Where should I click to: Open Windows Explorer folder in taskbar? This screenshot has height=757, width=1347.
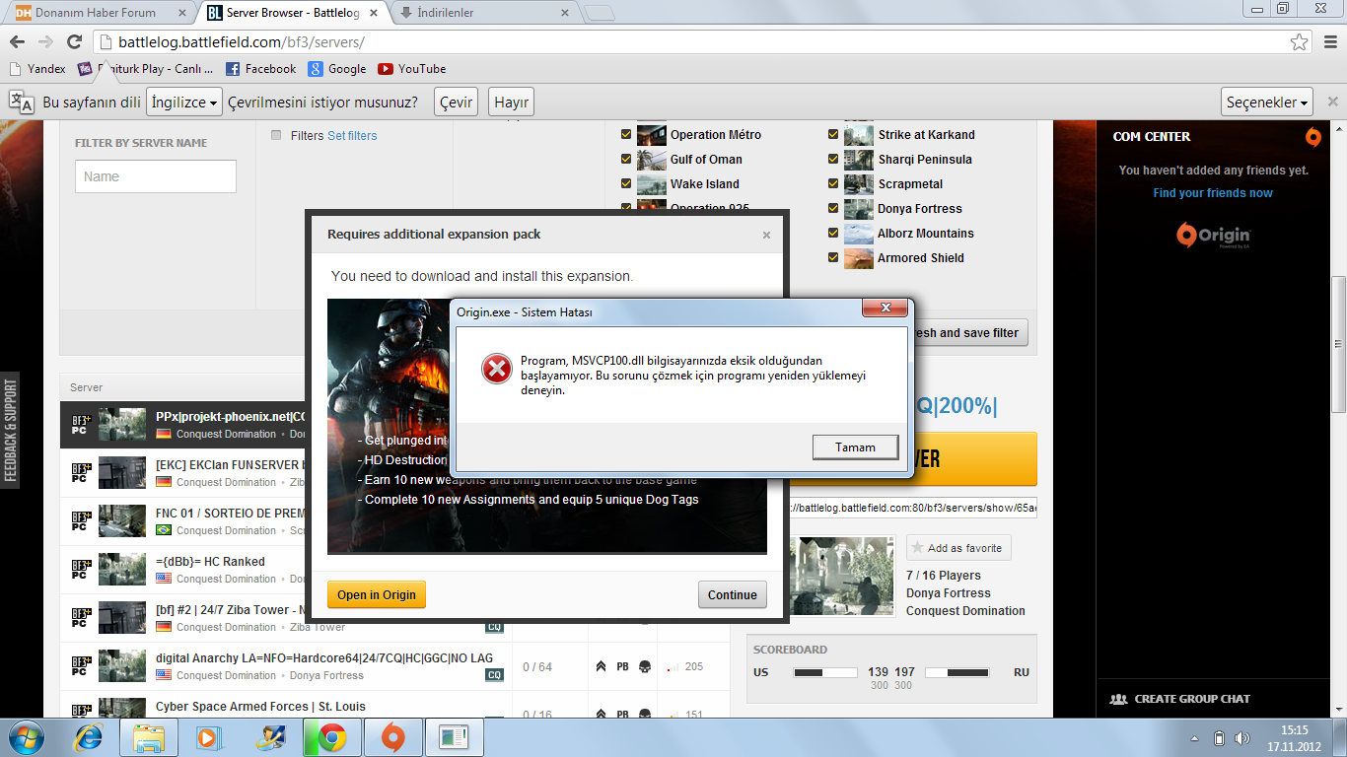coord(149,736)
